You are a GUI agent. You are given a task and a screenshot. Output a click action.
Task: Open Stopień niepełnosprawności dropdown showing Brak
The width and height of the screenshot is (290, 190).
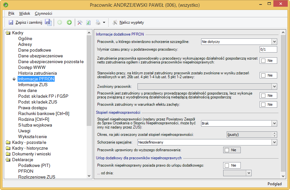coord(274,123)
